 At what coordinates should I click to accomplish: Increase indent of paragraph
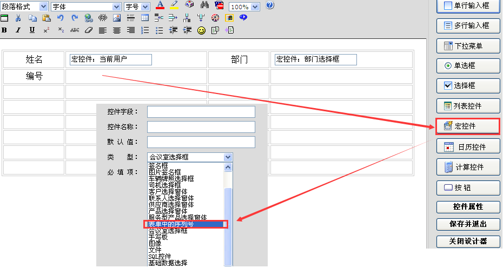point(187,30)
